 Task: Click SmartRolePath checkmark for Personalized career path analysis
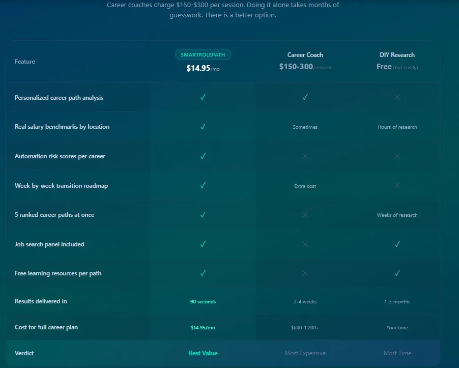[x=203, y=97]
